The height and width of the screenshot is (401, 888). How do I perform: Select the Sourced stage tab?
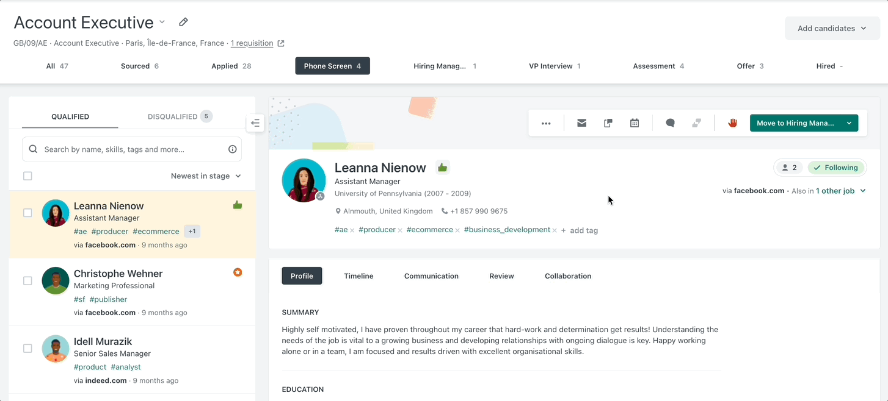click(x=140, y=66)
